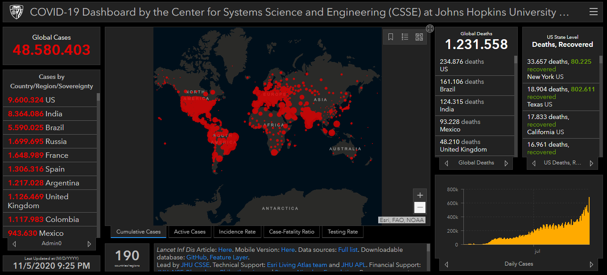
Task: Switch to Case-Fatality Ratio tab
Action: [x=292, y=232]
